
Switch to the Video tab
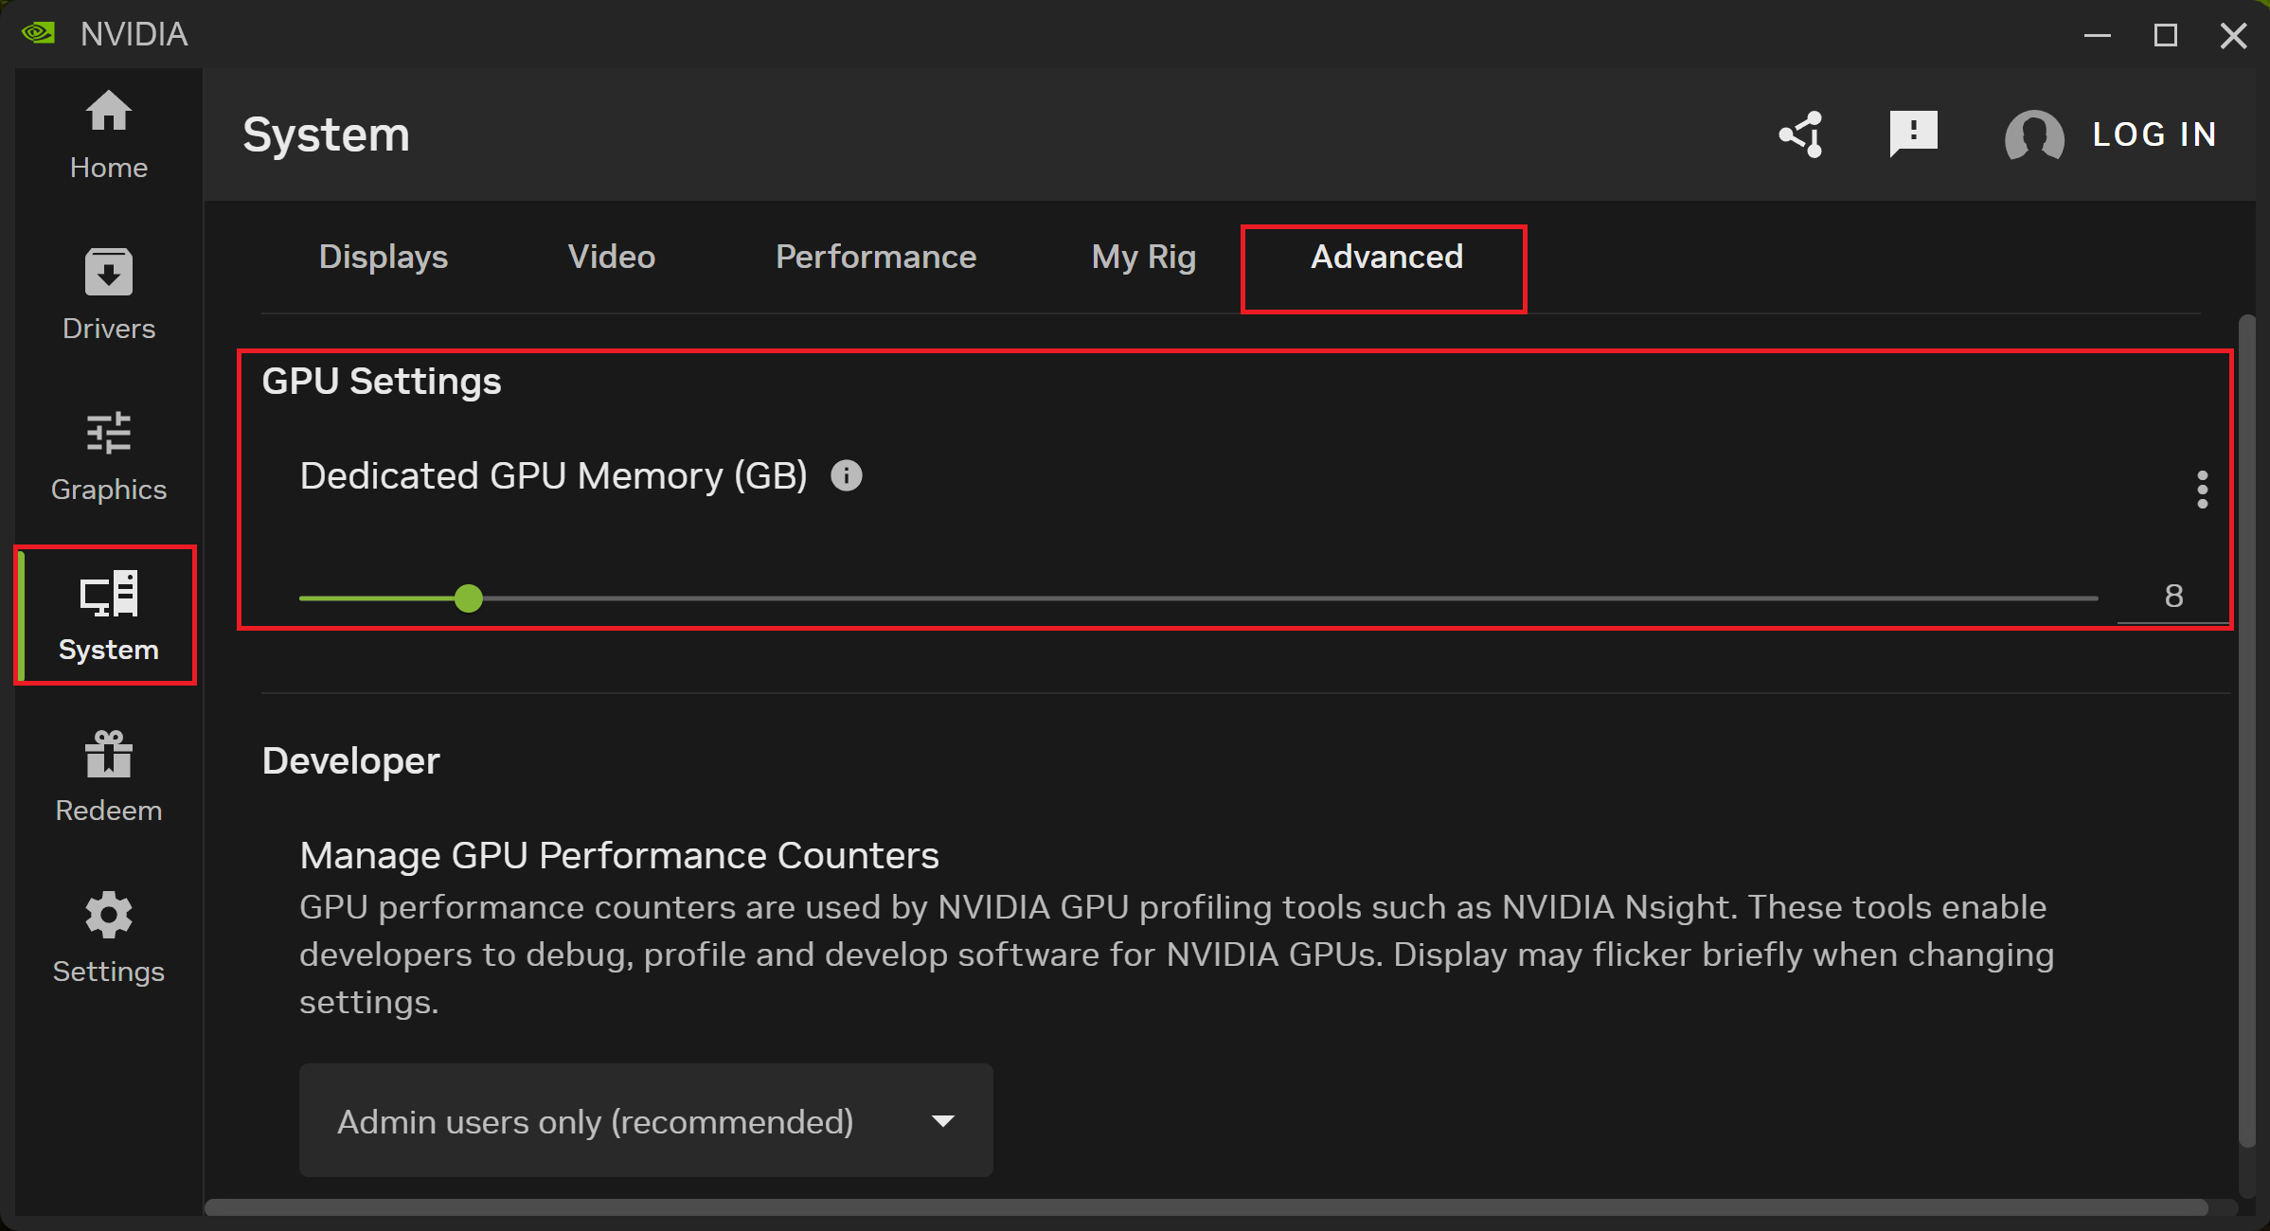(x=611, y=257)
